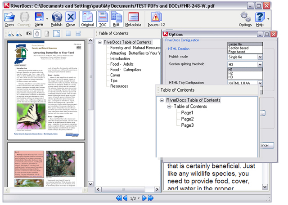
Task: Open Section splitting threshold dropdown
Action: click(x=260, y=64)
